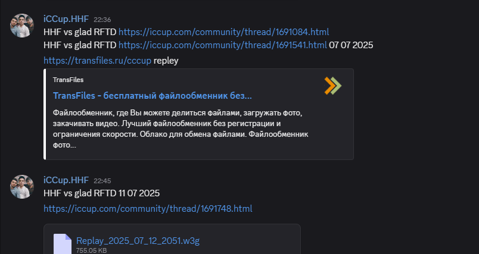479x254 pixels.
Task: Click iCCup.HHF username at 22:45
Action: click(x=66, y=180)
